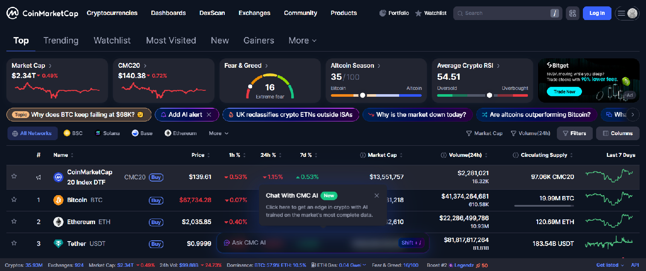Select the Base network filter
Screen dimensions: 646x271
point(142,133)
